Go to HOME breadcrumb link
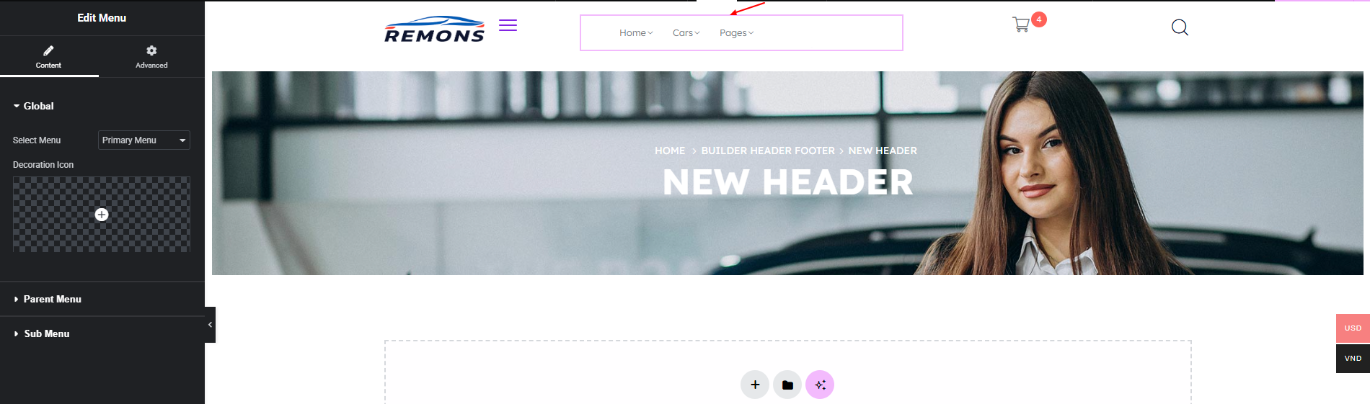Image resolution: width=1370 pixels, height=404 pixels. click(x=670, y=151)
